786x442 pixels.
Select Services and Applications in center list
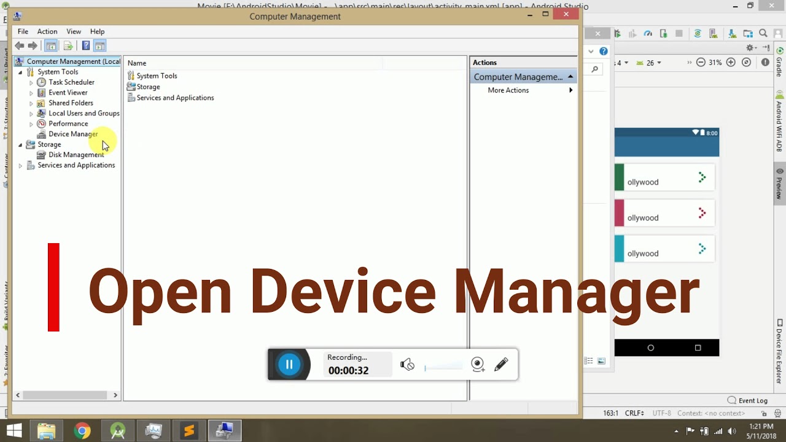pos(175,98)
